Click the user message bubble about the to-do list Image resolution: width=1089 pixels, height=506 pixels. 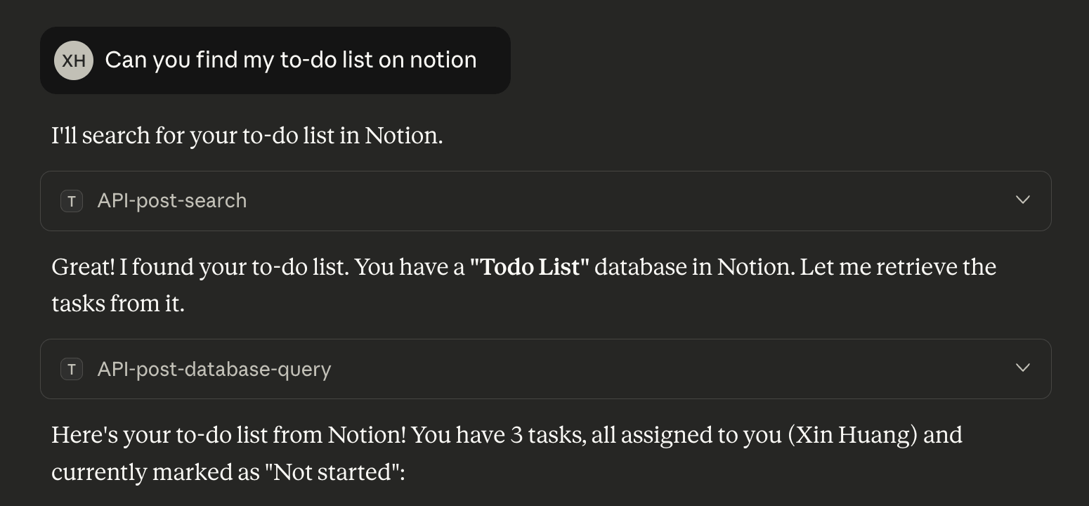tap(291, 60)
